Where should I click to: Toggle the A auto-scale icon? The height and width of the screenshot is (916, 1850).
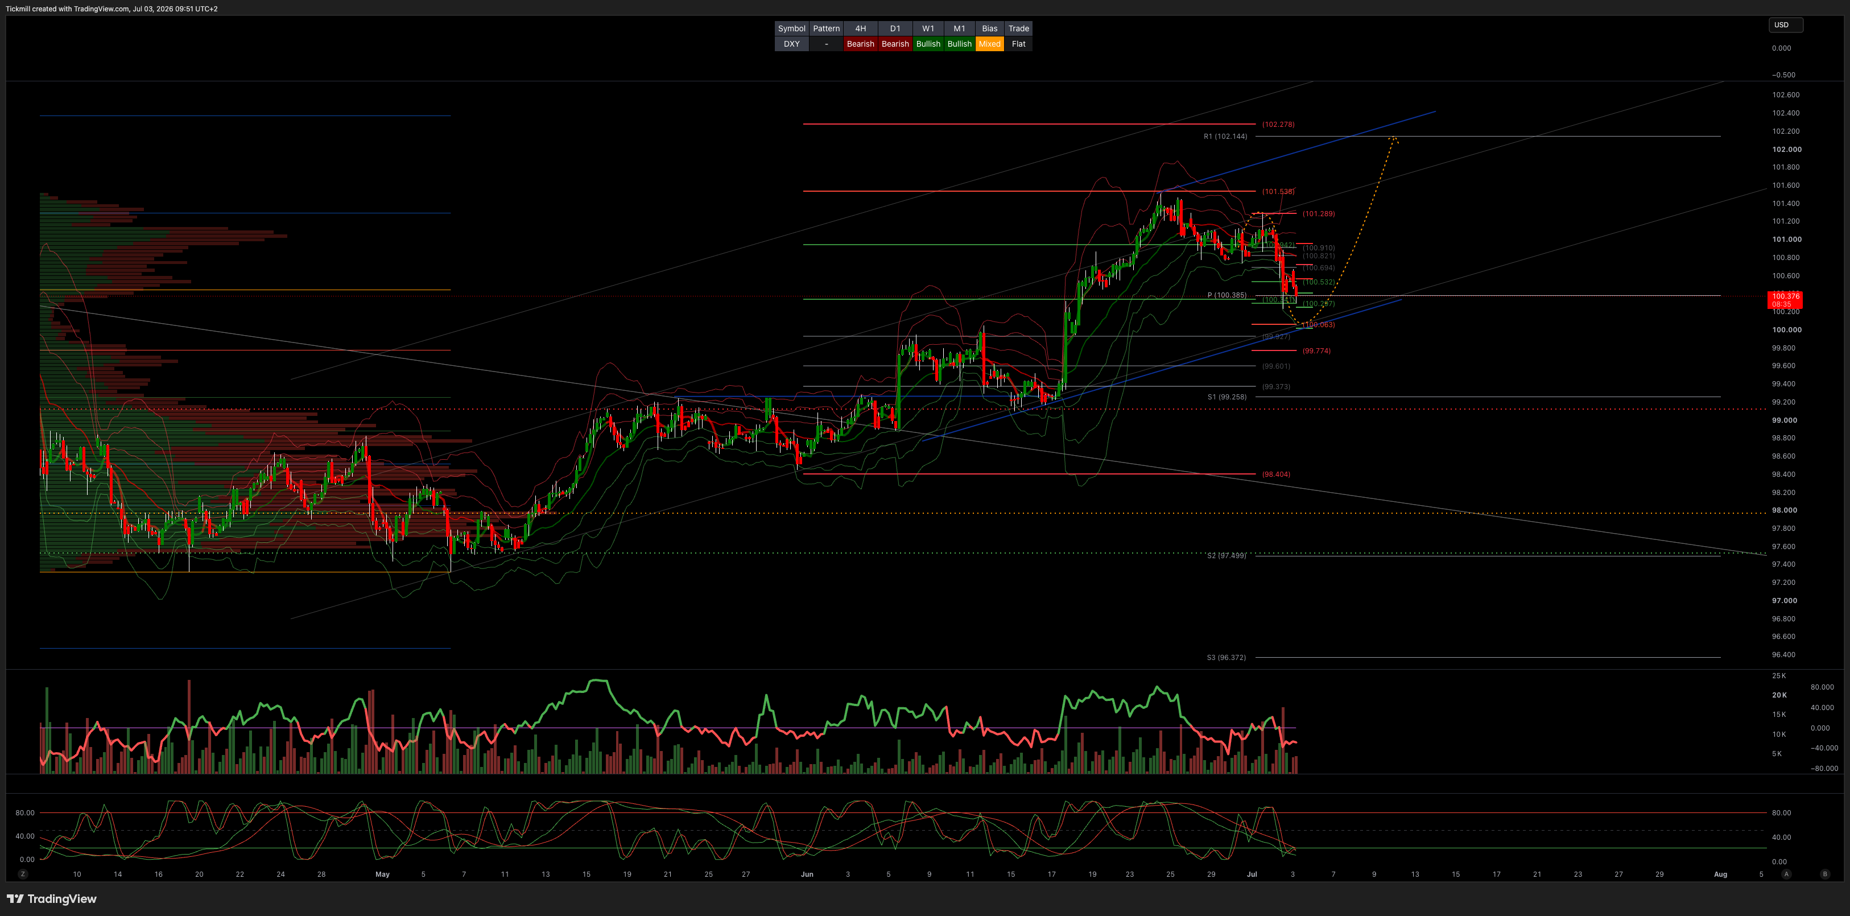click(1786, 874)
